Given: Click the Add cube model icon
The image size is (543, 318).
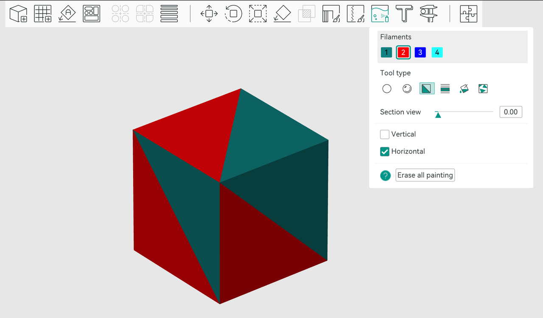Looking at the screenshot, I should click(x=18, y=14).
